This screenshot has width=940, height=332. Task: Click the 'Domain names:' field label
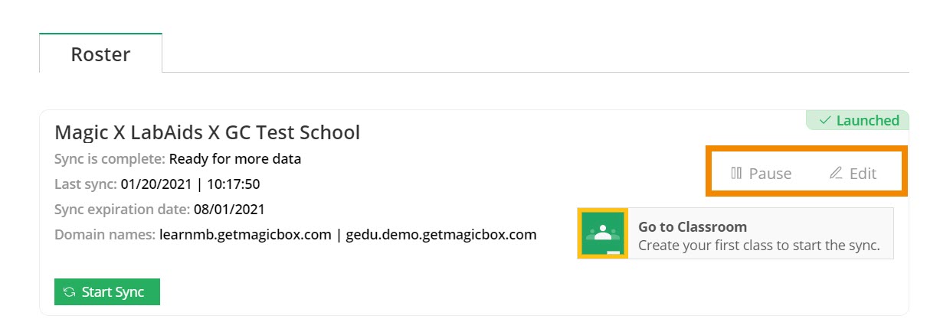tap(105, 234)
